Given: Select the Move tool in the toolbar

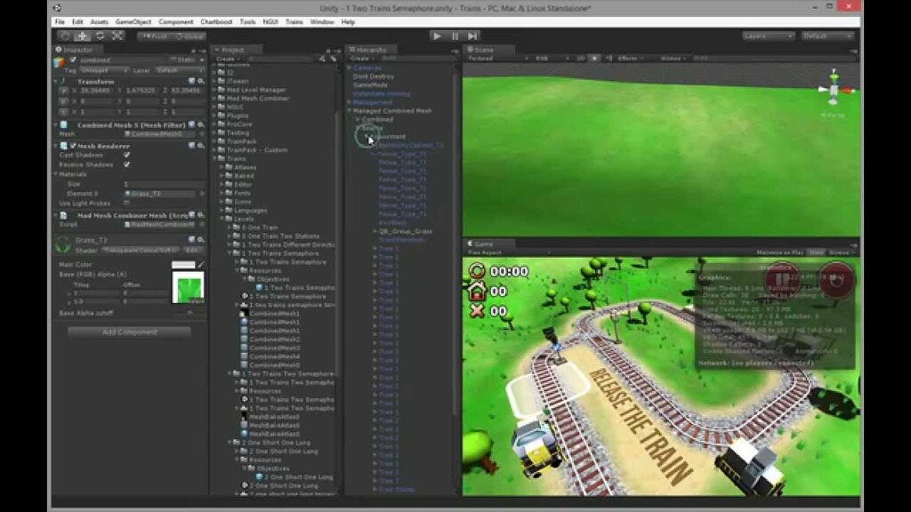Looking at the screenshot, I should tap(82, 36).
